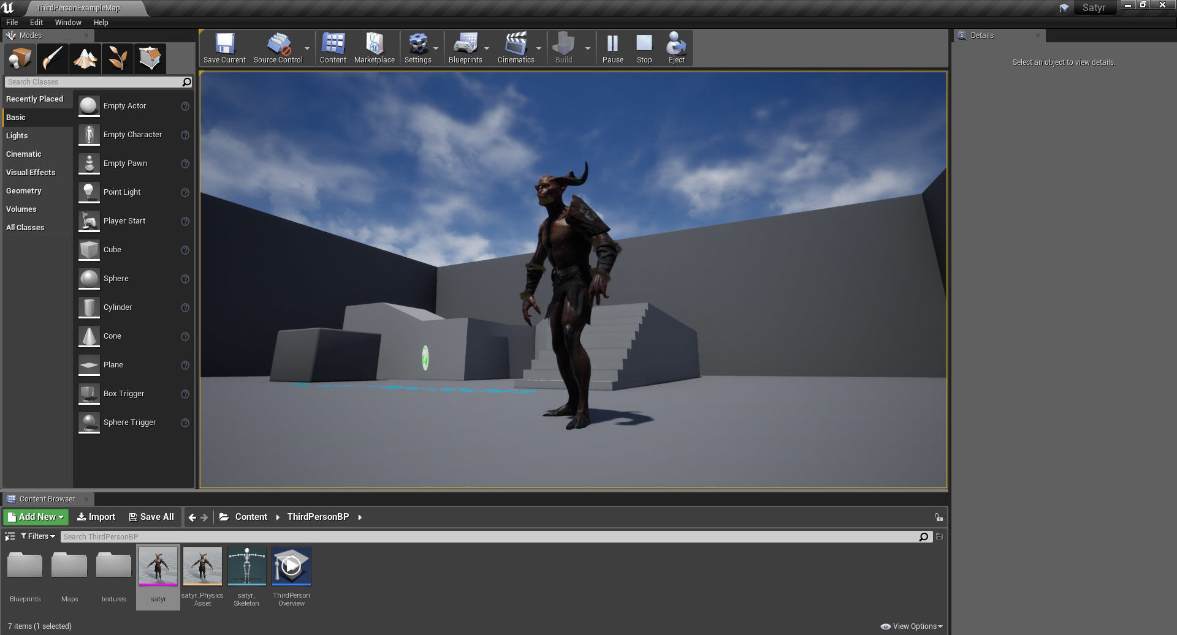This screenshot has height=635, width=1177.
Task: Toggle the Content Browser lock icon
Action: coord(939,517)
